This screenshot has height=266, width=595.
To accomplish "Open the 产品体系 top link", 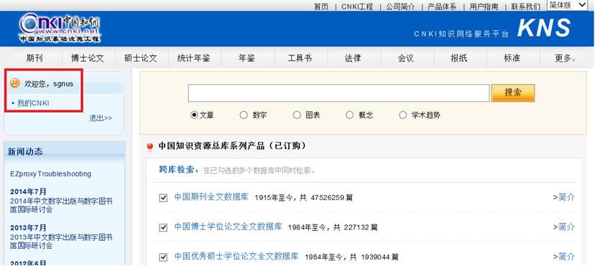I will [x=442, y=6].
